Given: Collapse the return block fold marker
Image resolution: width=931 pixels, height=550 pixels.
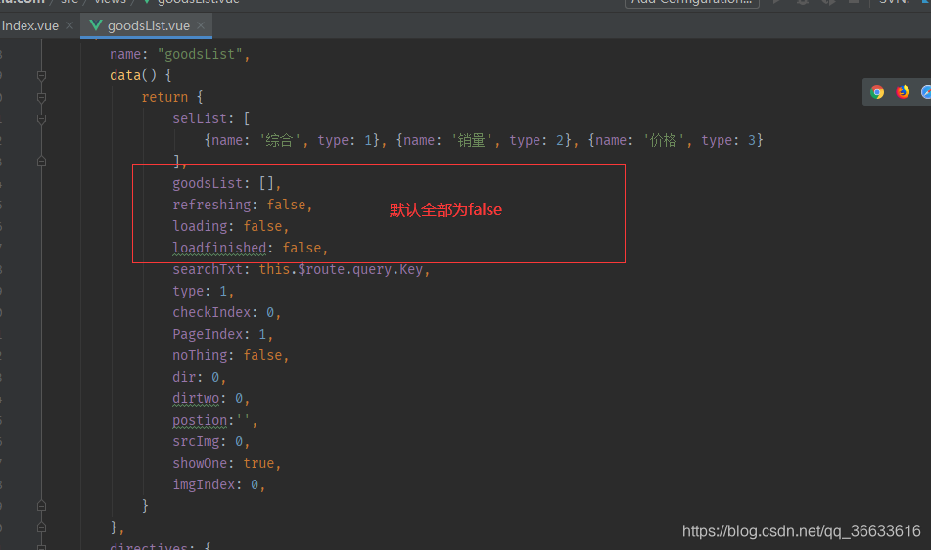Looking at the screenshot, I should point(41,97).
